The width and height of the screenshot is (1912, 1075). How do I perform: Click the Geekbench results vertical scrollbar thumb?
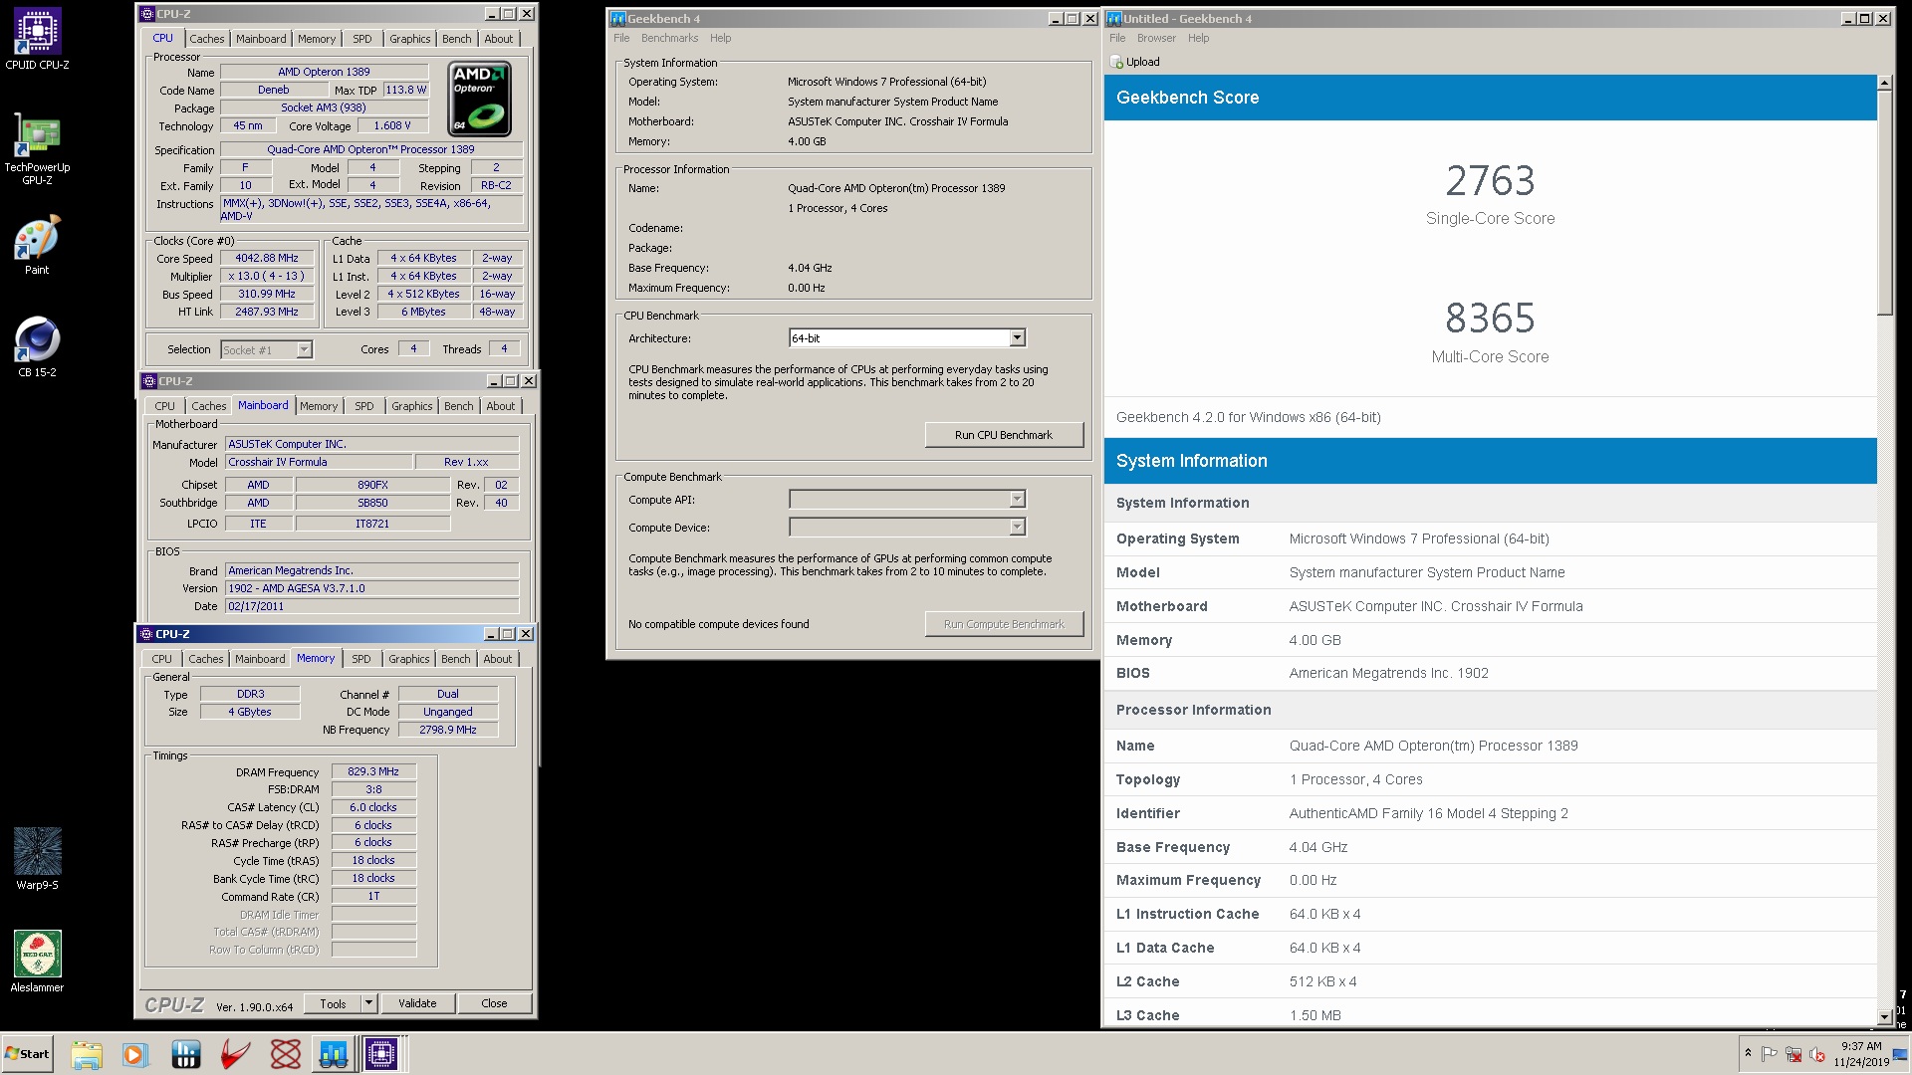tap(1884, 203)
